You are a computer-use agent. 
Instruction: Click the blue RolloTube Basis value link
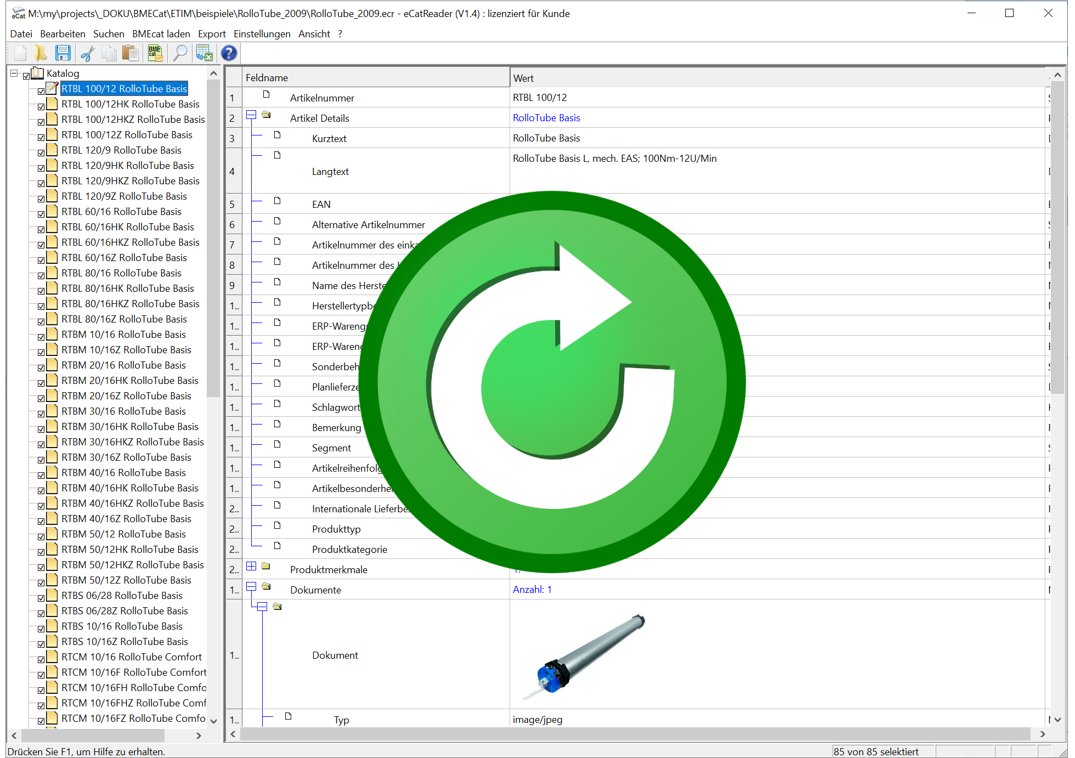coord(546,117)
